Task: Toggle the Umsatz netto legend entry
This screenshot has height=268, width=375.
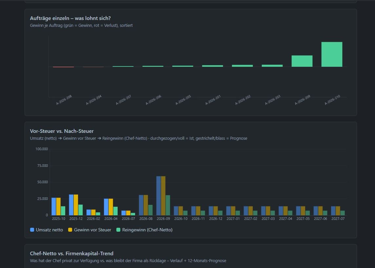Action: tap(47, 230)
